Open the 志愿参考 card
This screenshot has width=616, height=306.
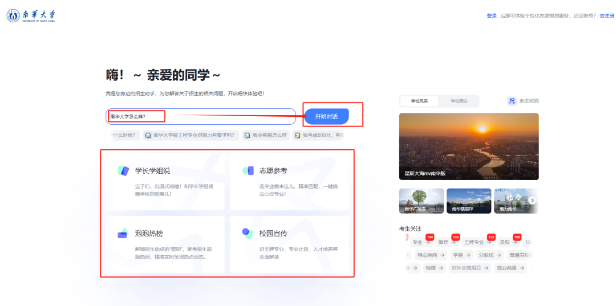pos(289,182)
